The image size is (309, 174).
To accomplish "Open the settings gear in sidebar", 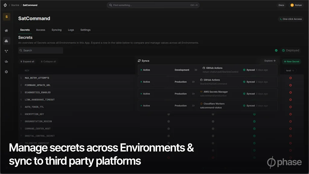I will (x=6, y=72).
